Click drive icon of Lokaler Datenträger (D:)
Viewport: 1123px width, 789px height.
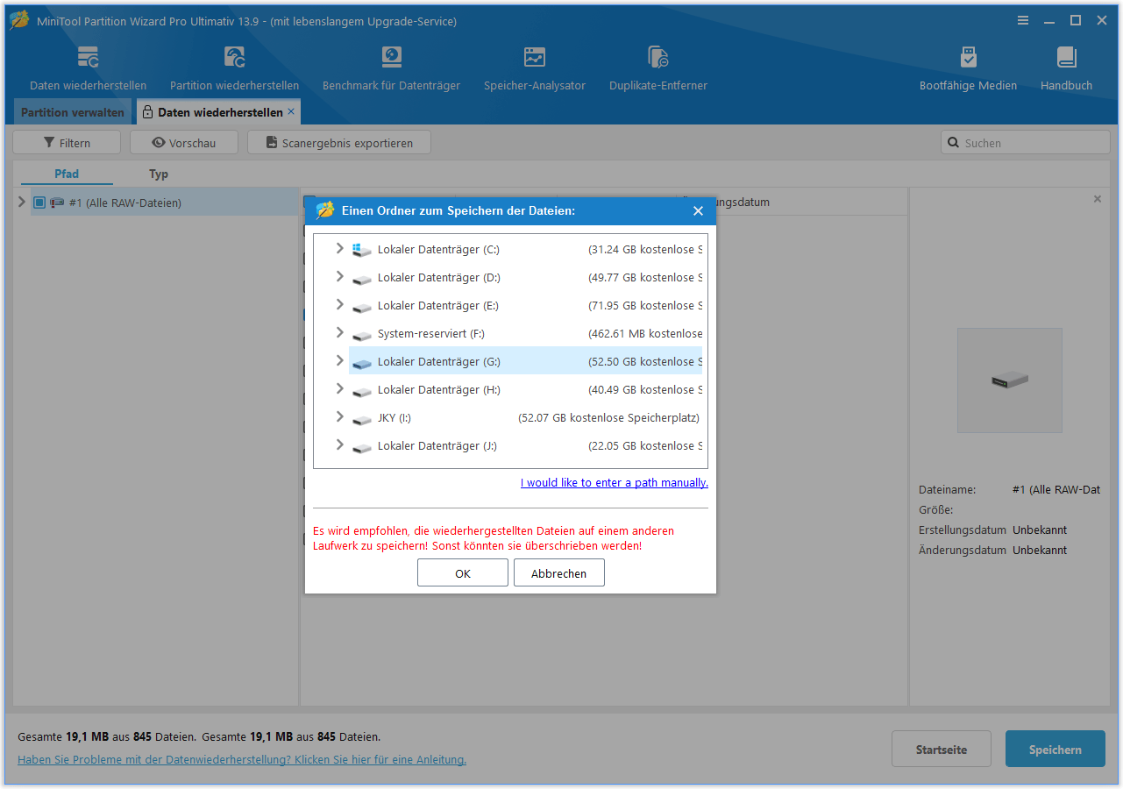[x=362, y=279]
